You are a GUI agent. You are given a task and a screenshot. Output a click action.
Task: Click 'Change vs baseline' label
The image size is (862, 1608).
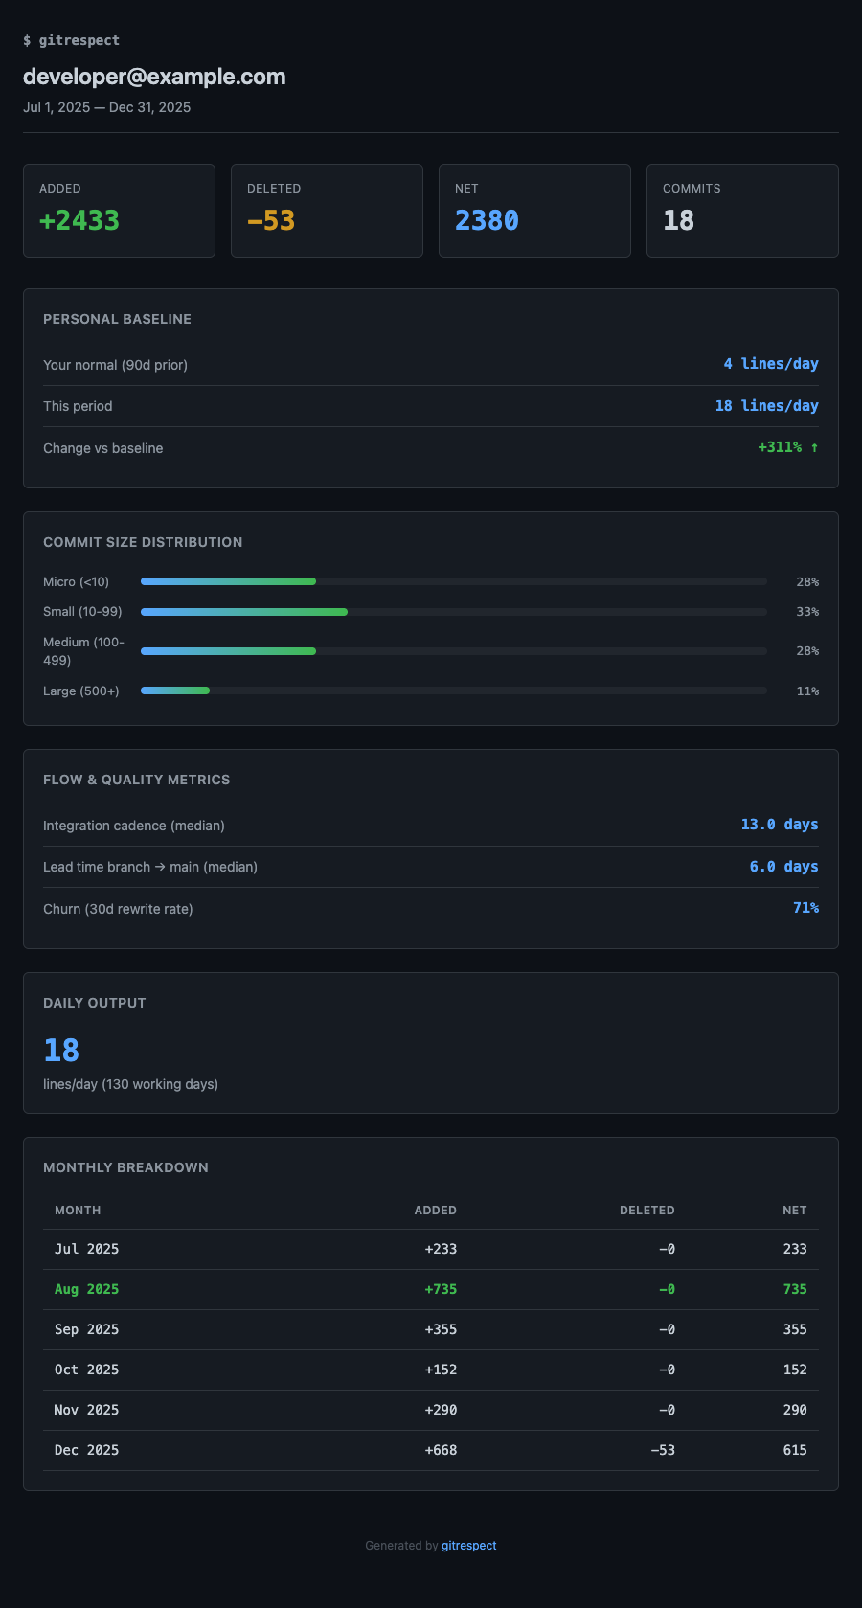click(x=102, y=448)
